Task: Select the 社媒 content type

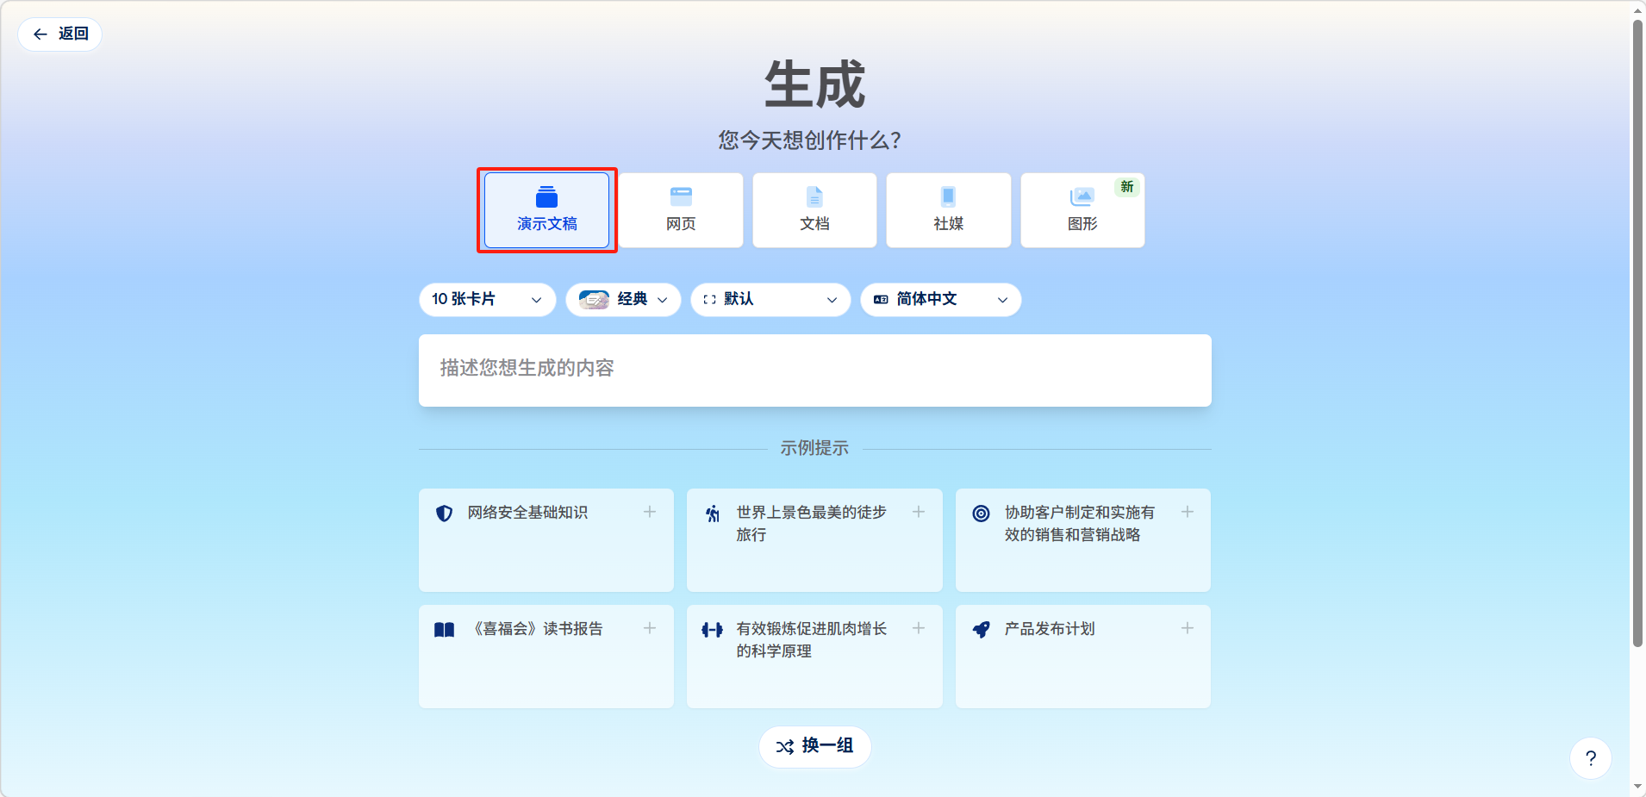Action: tap(948, 210)
